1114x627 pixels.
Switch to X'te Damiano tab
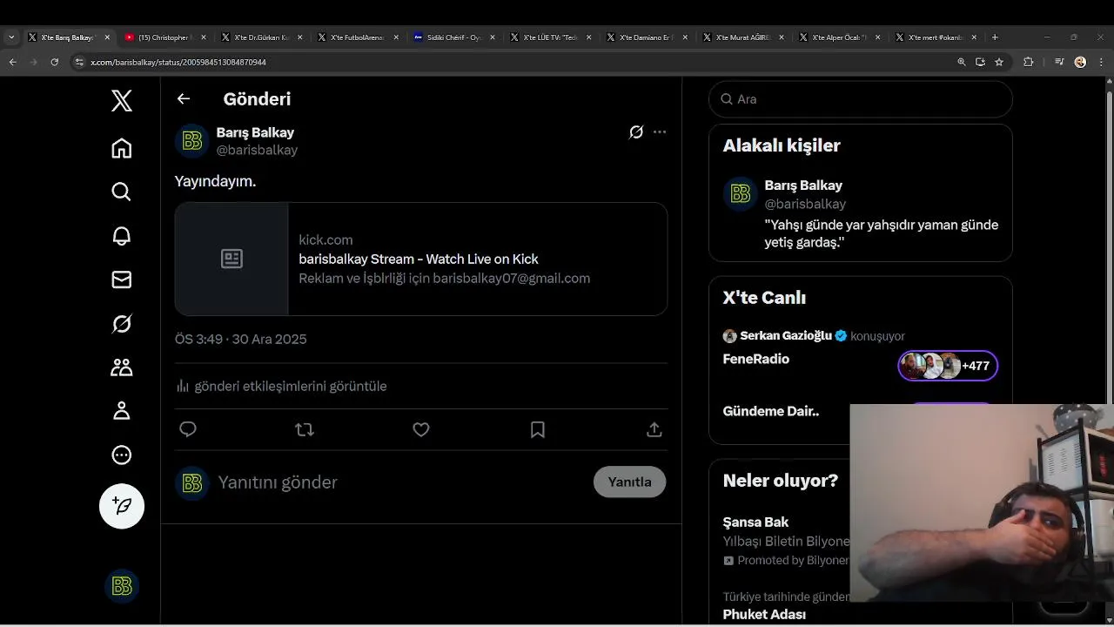coord(646,37)
